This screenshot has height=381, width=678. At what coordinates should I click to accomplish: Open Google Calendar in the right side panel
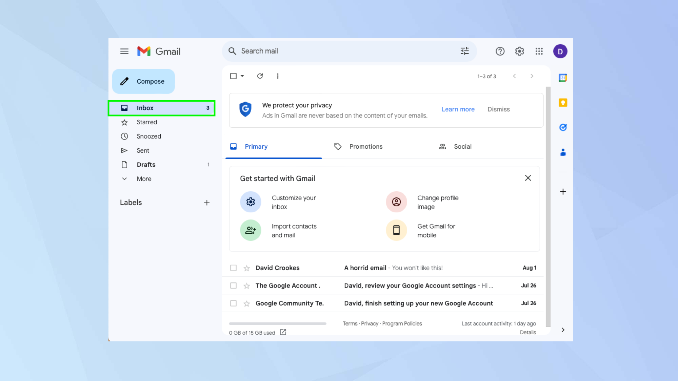[563, 77]
